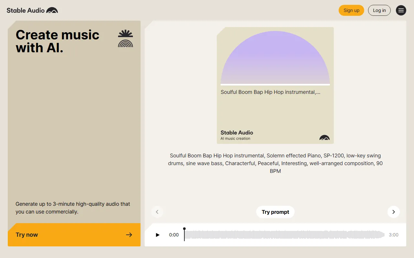This screenshot has height=258, width=414.
Task: Click the playhead marker at the waveform start
Action: pos(184,229)
